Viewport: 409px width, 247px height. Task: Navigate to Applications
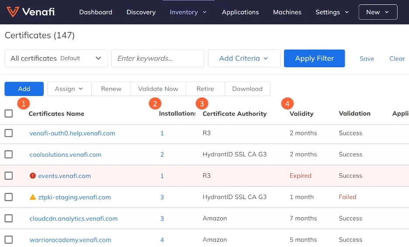[x=240, y=12]
